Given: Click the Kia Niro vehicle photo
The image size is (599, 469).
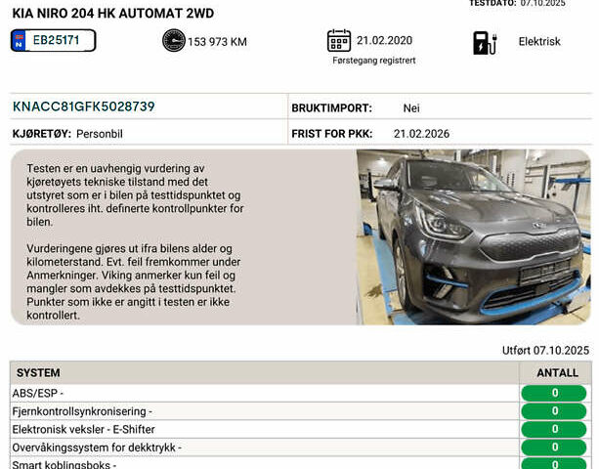Looking at the screenshot, I should coord(473,236).
